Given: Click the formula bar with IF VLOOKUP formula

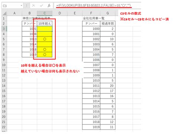Looking at the screenshot, I should point(97,6).
